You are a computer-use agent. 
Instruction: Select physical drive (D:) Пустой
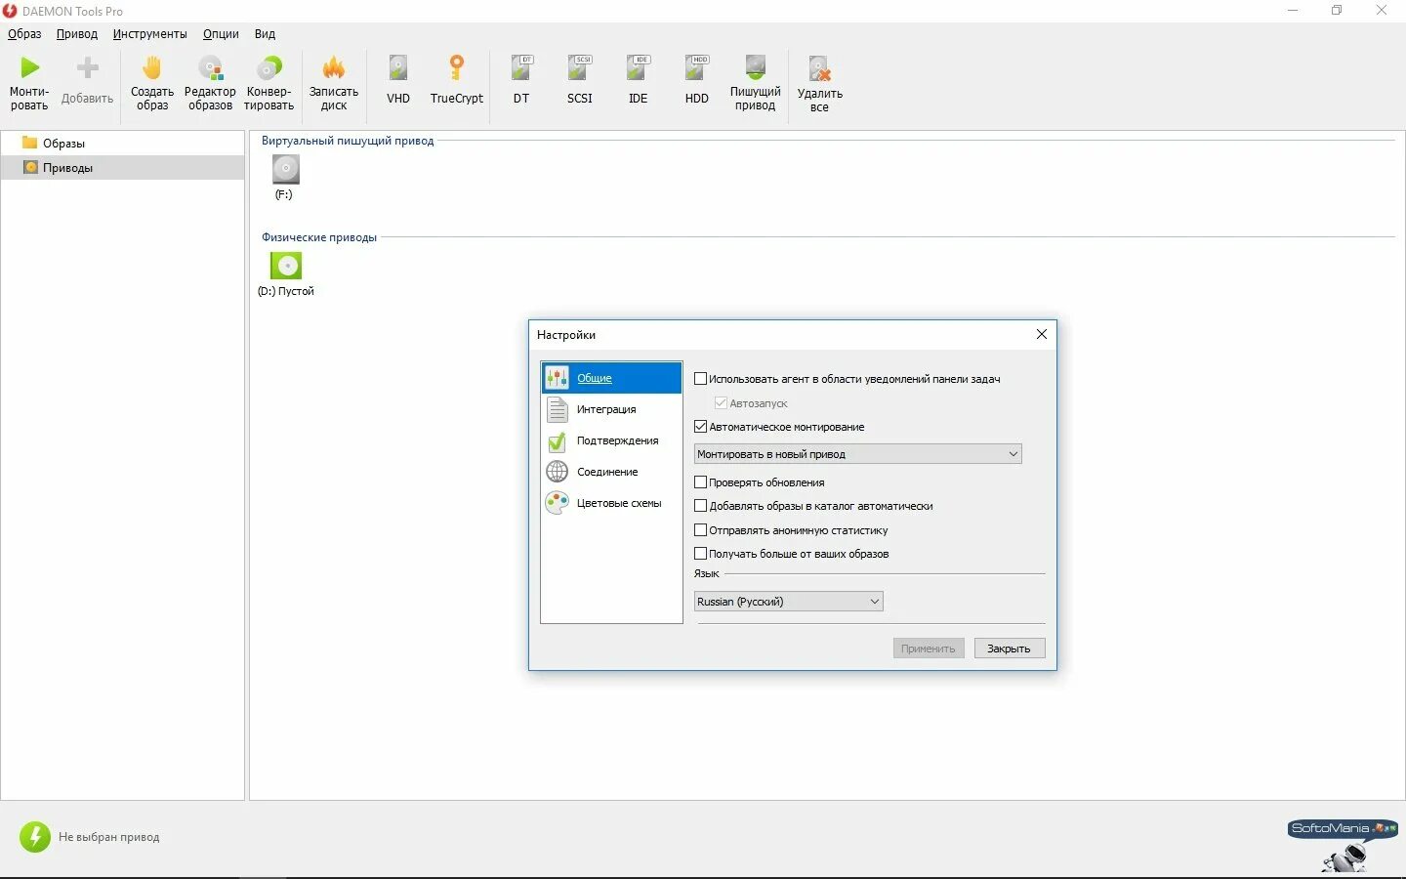(286, 274)
